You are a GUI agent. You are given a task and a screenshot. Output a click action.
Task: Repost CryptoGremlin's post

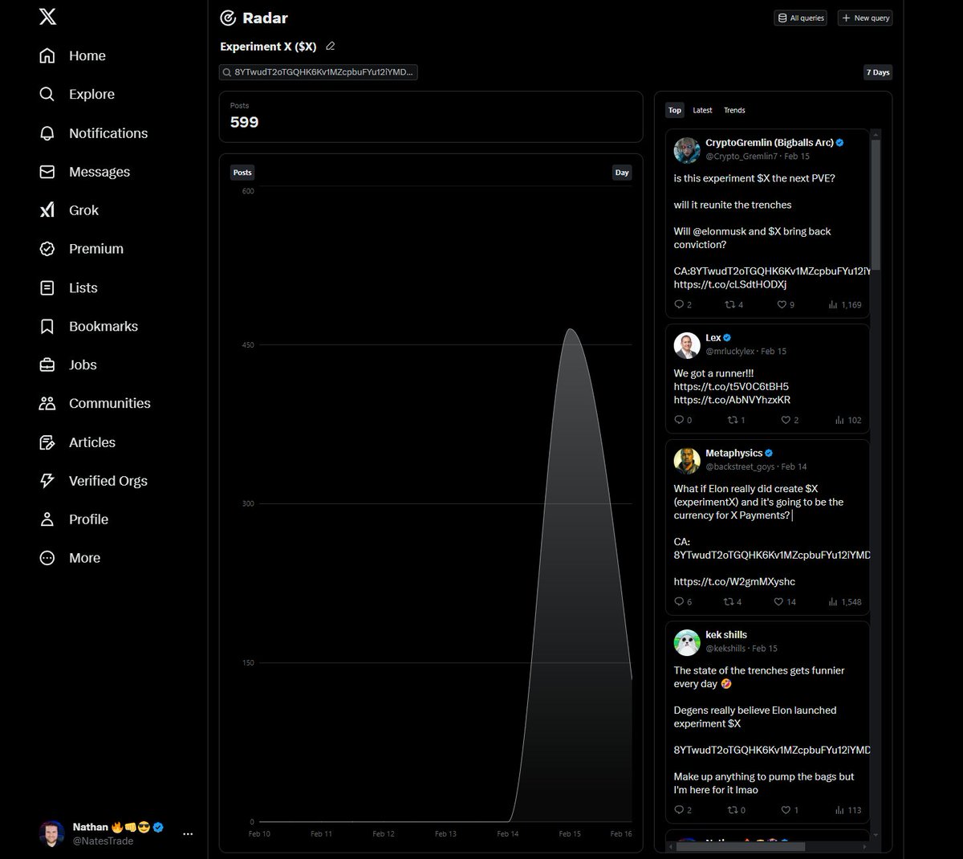pos(734,305)
